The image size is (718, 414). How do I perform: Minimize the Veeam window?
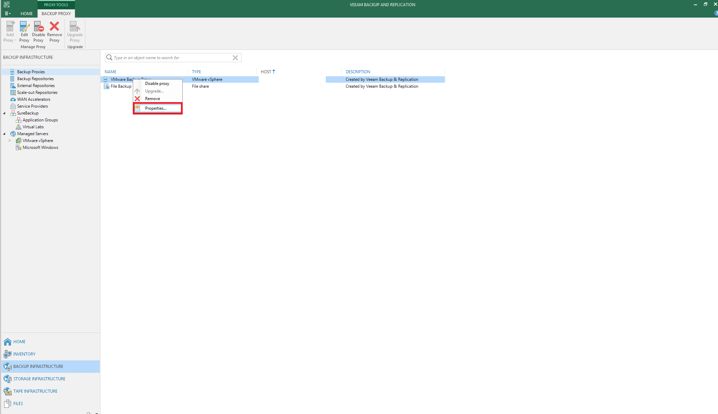(695, 4)
